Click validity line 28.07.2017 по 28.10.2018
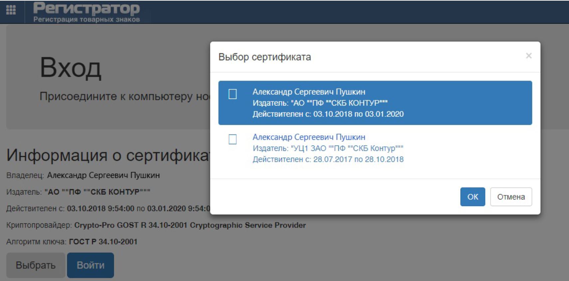The height and width of the screenshot is (281, 569). (x=328, y=159)
